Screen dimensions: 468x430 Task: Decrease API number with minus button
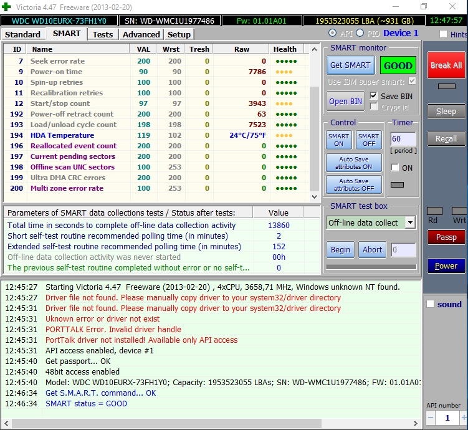tap(430, 418)
